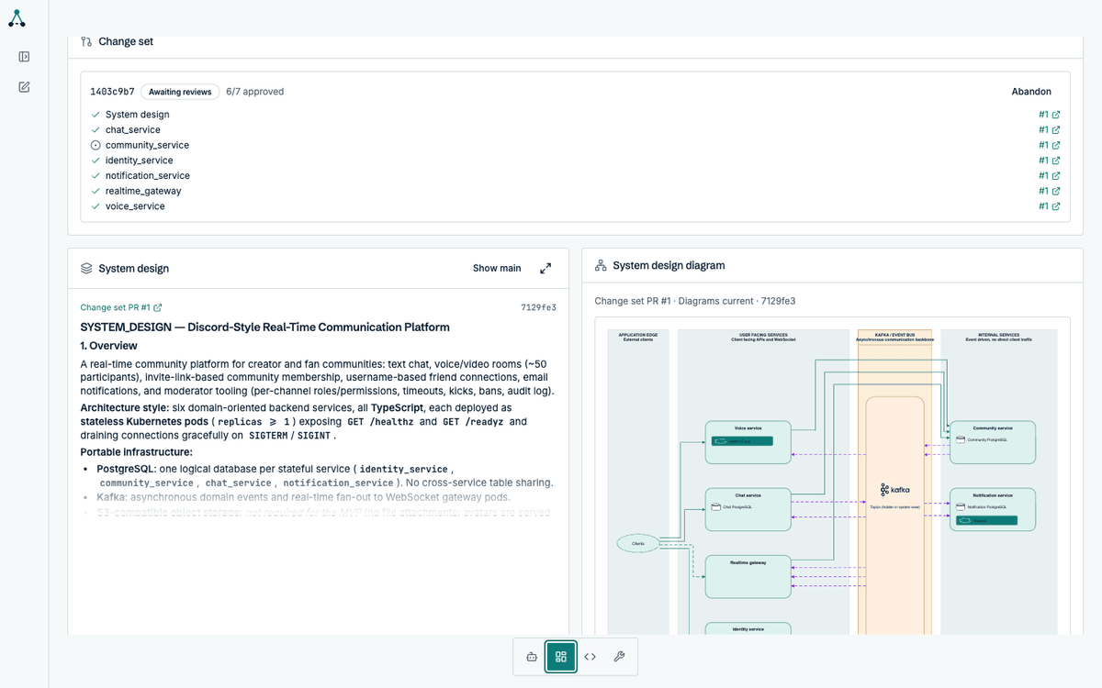The width and height of the screenshot is (1102, 688).
Task: Click the 6/7 approved status text
Action: (254, 92)
